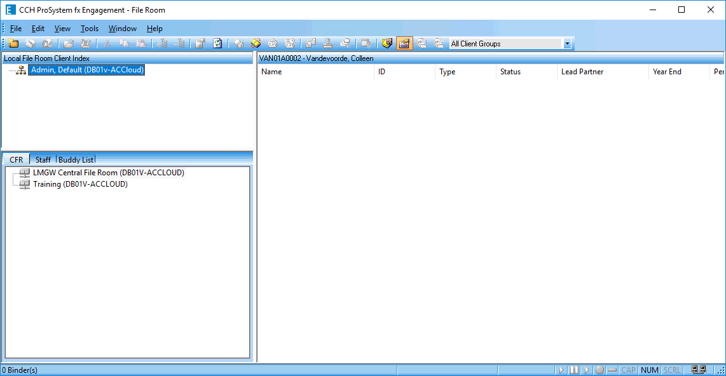Click the tags icon beside New Client
726x376 pixels.
pos(31,43)
